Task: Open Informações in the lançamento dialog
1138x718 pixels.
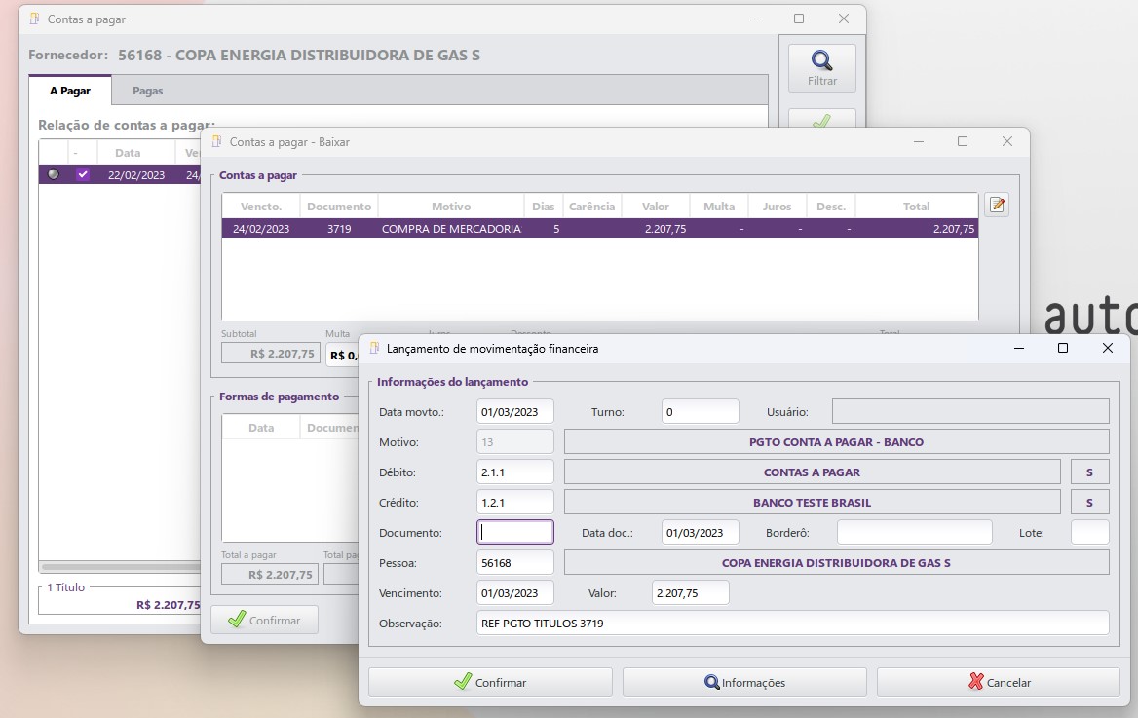Action: click(744, 682)
